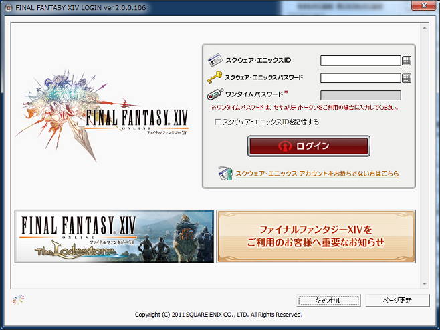The width and height of the screenshot is (440, 330).
Task: Open software keyboard beside the ID field
Action: [x=407, y=61]
